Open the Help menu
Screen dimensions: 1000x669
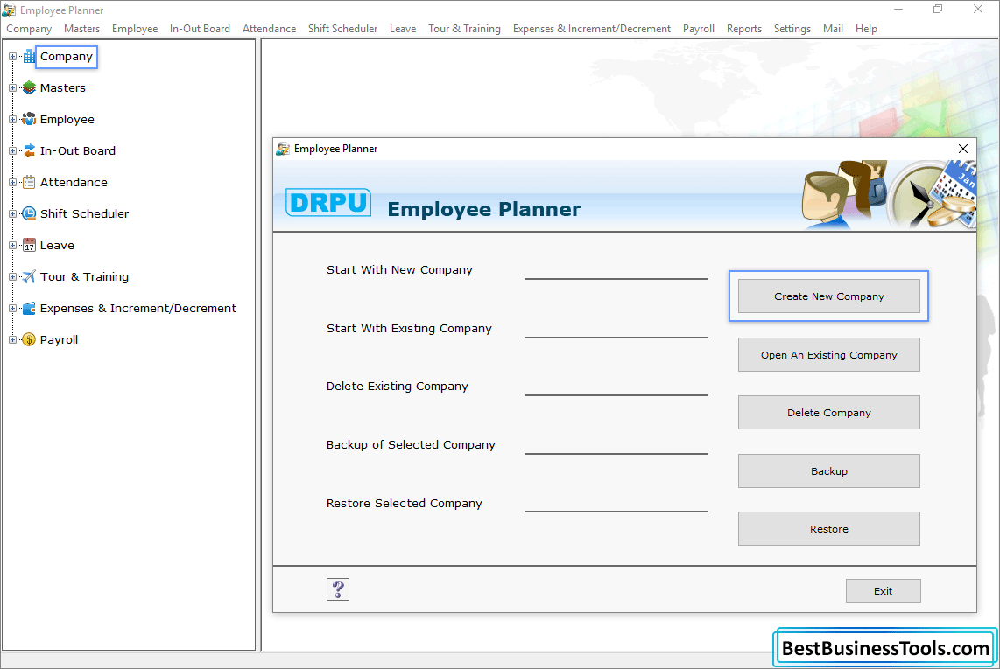coord(866,29)
